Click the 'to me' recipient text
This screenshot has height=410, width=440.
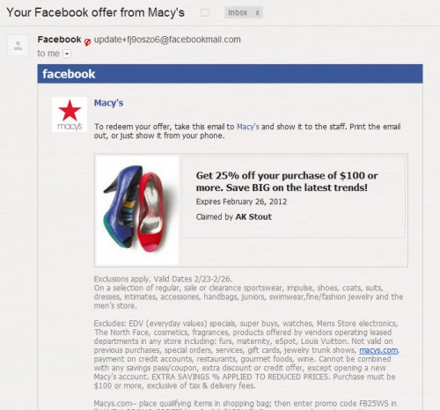[x=48, y=54]
